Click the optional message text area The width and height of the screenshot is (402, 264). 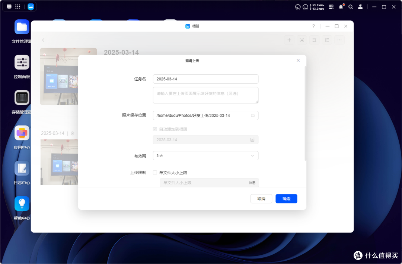coord(205,95)
